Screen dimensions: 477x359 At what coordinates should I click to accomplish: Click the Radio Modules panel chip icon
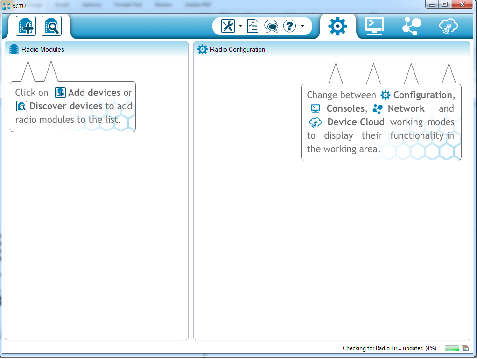click(x=14, y=49)
